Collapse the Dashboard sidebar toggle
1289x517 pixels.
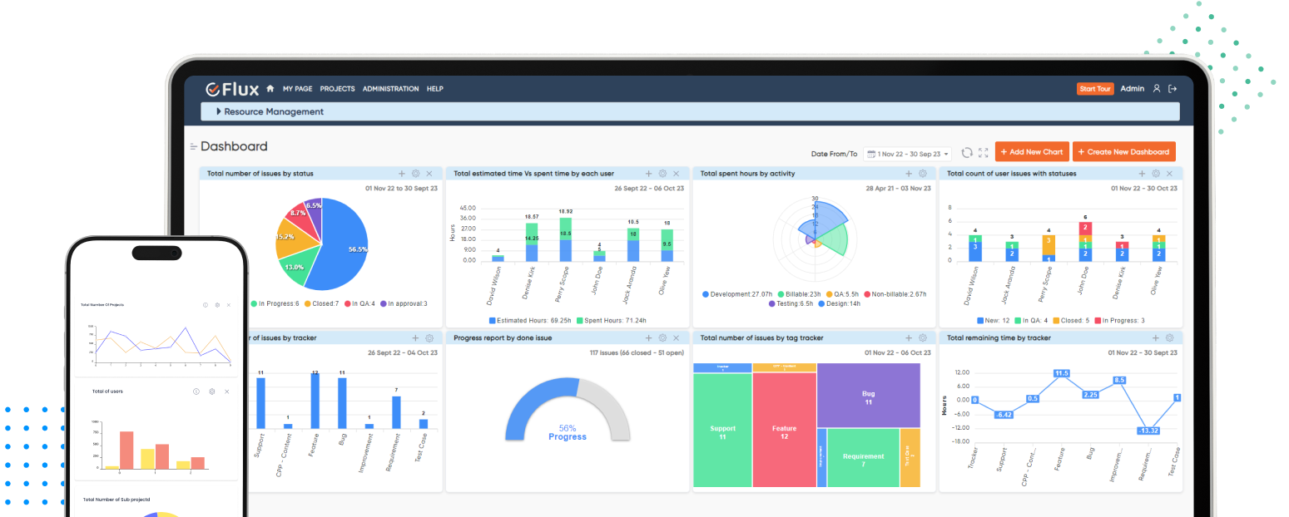(x=191, y=145)
